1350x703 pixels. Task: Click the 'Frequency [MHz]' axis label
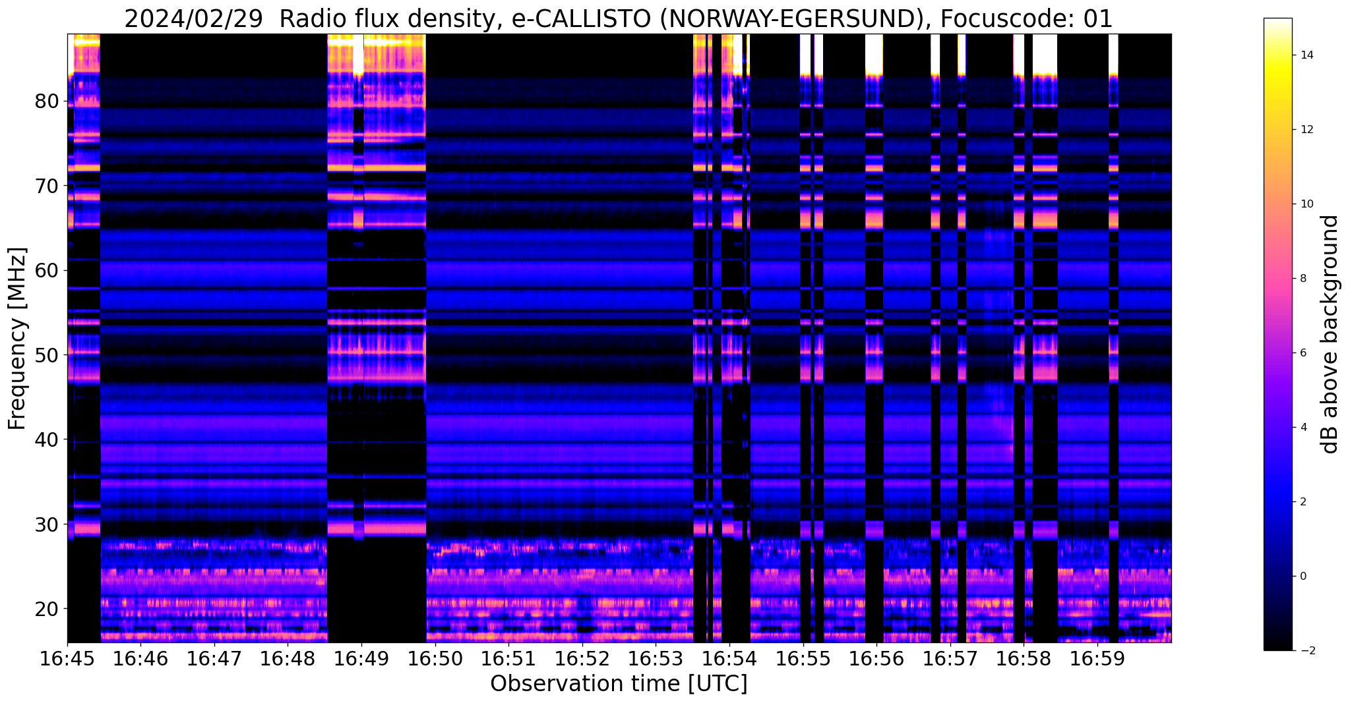tap(18, 339)
